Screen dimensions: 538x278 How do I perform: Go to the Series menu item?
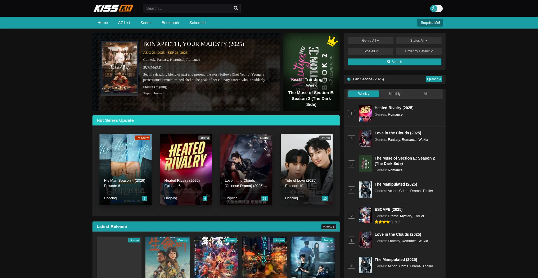(x=146, y=23)
